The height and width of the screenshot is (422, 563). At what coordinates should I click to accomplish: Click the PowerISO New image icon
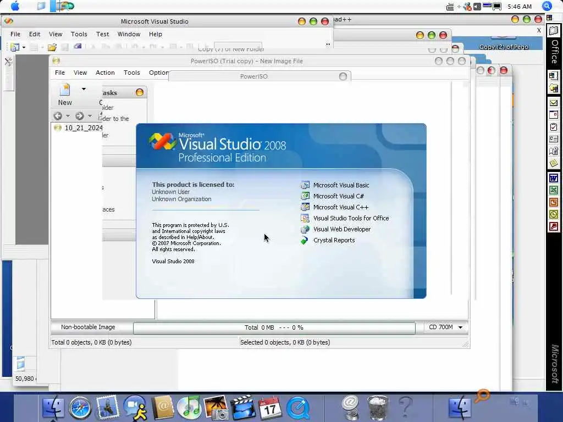(65, 90)
